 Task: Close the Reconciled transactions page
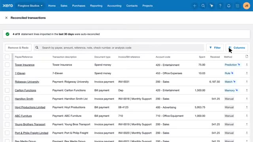(x=6, y=18)
